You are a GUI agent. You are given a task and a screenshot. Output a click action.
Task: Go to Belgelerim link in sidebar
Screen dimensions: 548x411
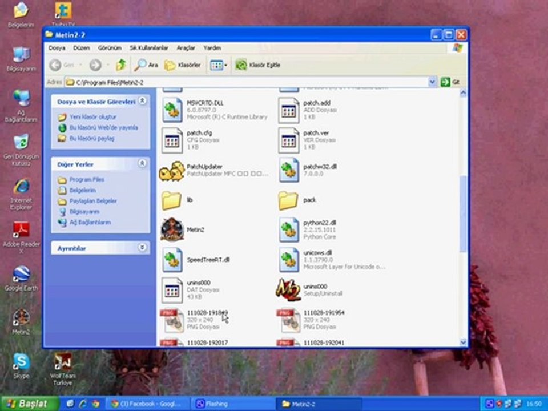82,190
